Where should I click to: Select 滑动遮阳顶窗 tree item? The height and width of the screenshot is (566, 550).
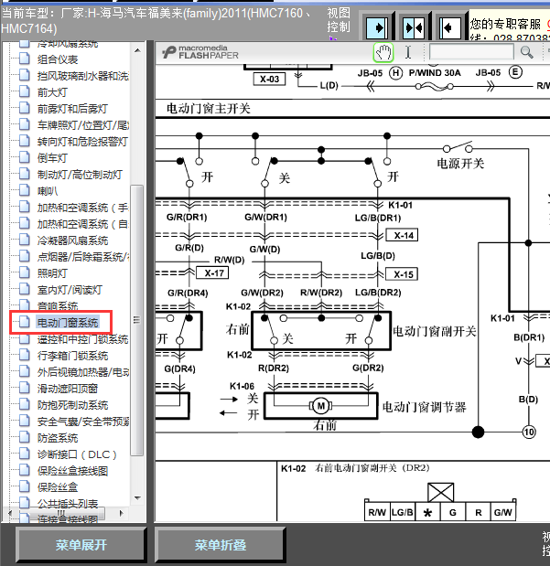68,389
